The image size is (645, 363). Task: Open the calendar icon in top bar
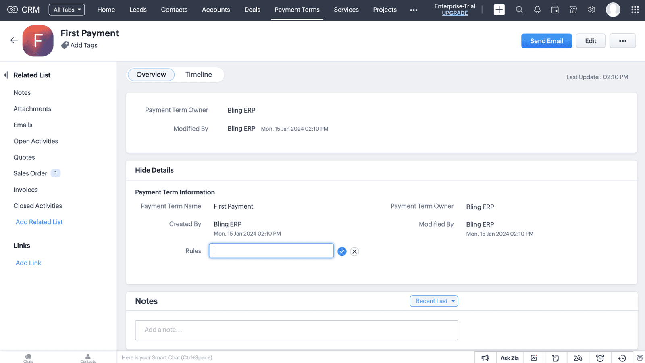coord(555,10)
